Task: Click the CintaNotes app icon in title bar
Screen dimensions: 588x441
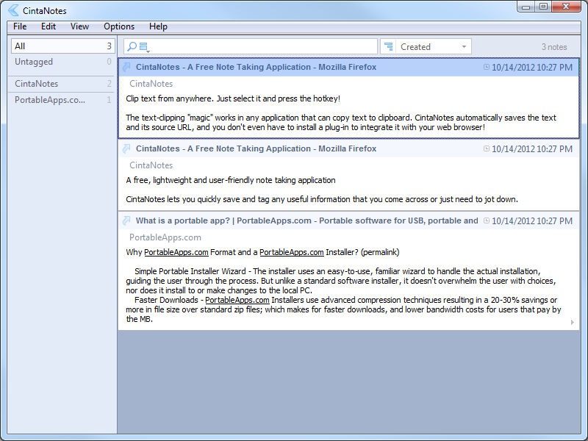Action: tap(13, 10)
